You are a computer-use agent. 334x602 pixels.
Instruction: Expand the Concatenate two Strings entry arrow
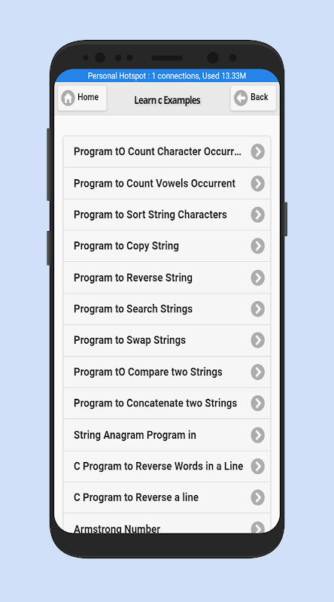(258, 403)
